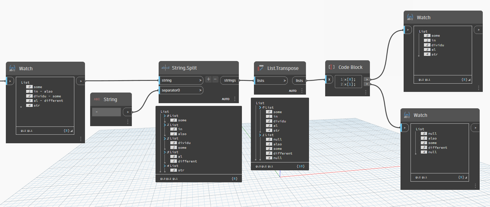Click the String.Split node icon
Image resolution: width=490 pixels, height=207 pixels.
click(x=165, y=68)
